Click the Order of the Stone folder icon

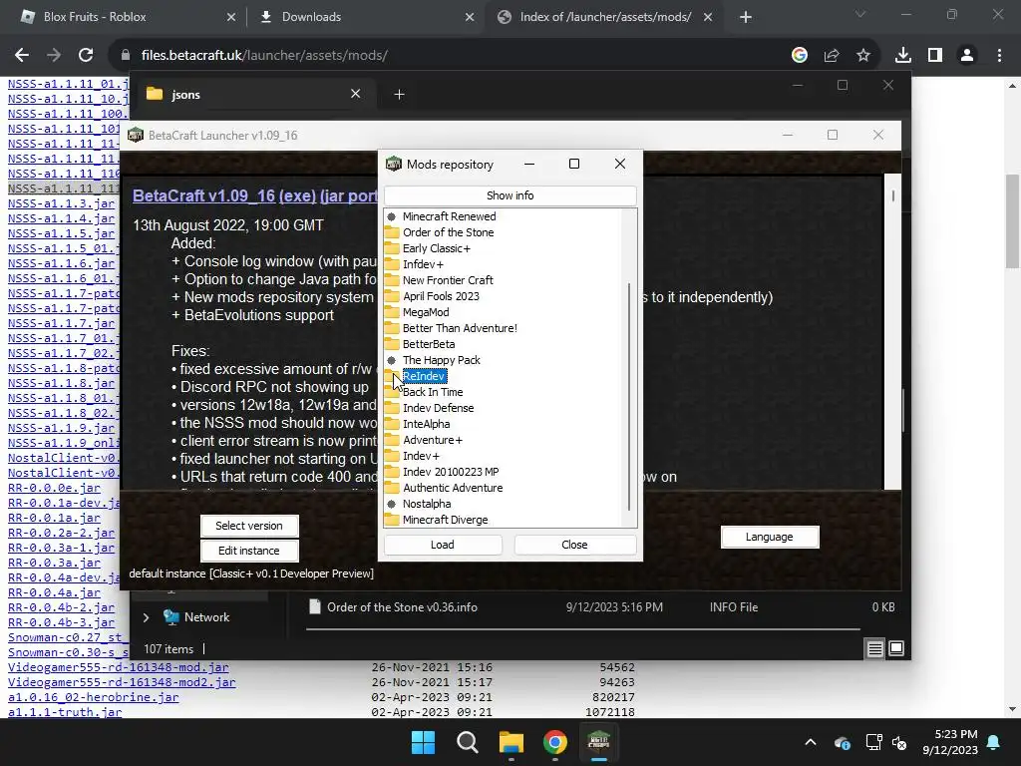pos(391,232)
